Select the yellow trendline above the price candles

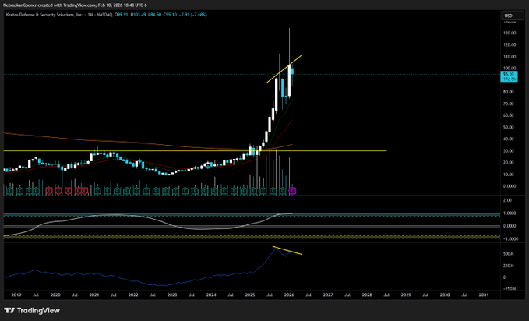tap(284, 69)
